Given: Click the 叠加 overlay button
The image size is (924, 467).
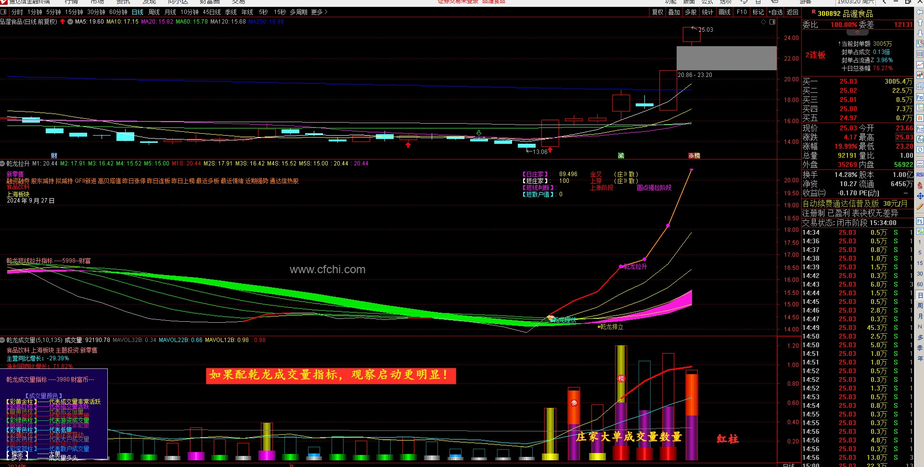Looking at the screenshot, I should coord(674,12).
